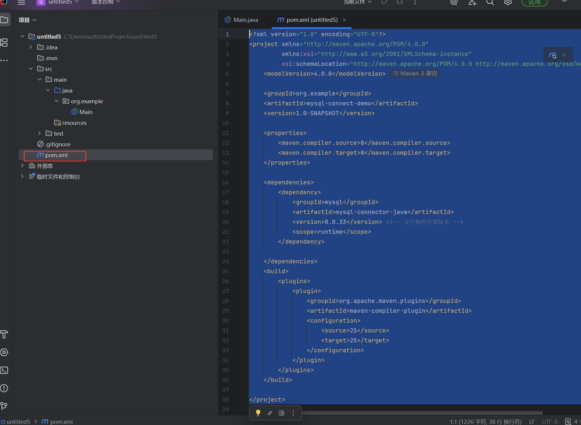Dismiss the Maven reload popup
Image resolution: width=581 pixels, height=425 pixels.
click(564, 55)
